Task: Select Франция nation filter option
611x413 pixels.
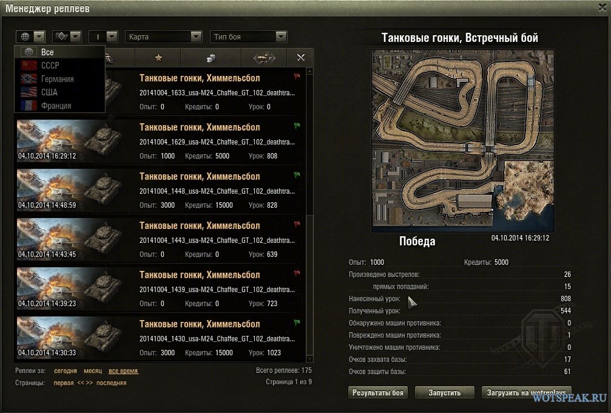Action: coord(56,106)
